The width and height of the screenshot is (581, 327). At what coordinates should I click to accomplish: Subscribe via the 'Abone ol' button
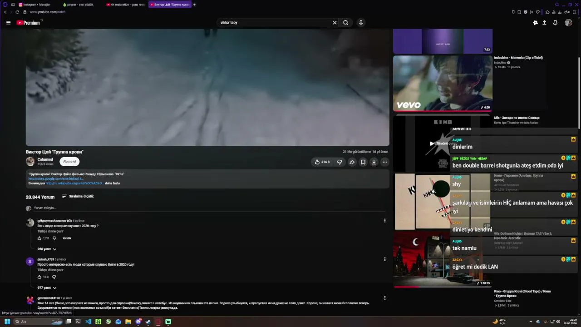[69, 161]
